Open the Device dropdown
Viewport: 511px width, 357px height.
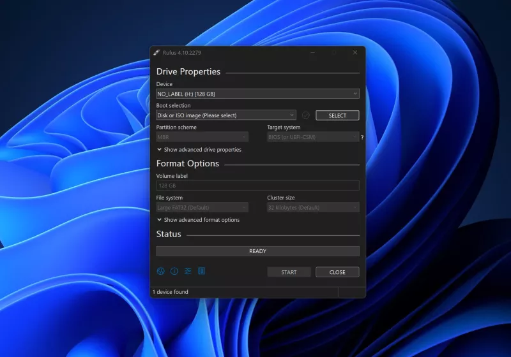[257, 94]
